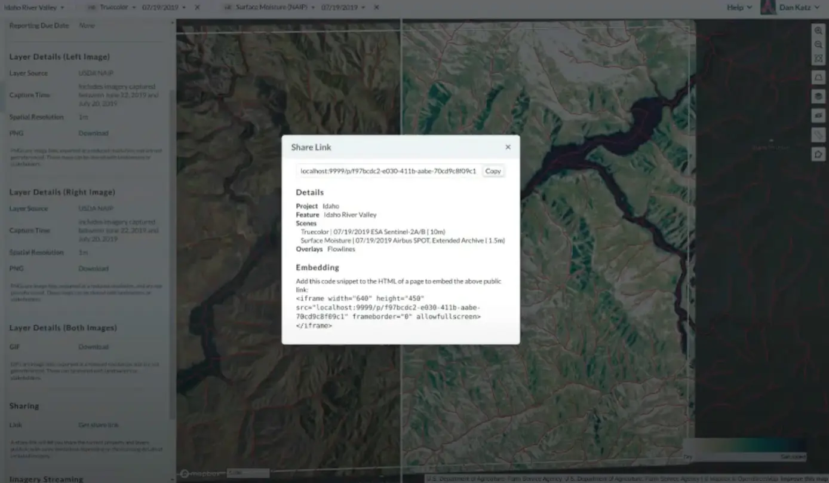Click the user avatar image
The width and height of the screenshot is (829, 483).
(767, 7)
